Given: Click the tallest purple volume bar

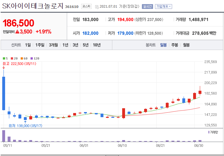Looking at the screenshot, I should [x=3, y=136].
